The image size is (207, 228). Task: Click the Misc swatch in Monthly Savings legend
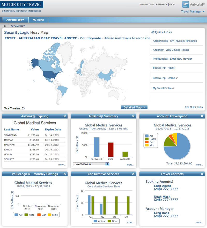49,215
